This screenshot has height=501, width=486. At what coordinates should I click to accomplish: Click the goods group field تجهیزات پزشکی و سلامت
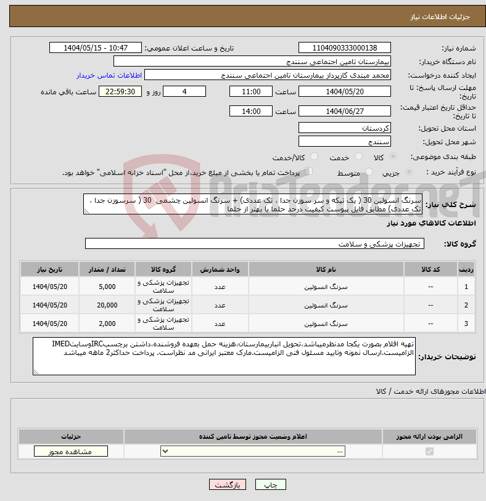255,243
